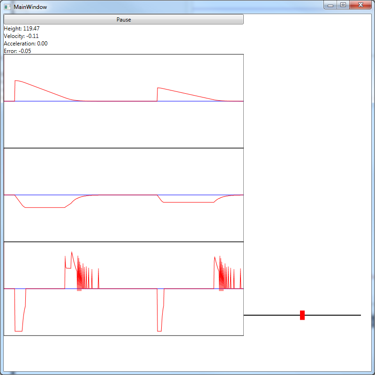Click the first peak in the top graph
Viewport: 375px width, 375px height.
tap(16, 81)
